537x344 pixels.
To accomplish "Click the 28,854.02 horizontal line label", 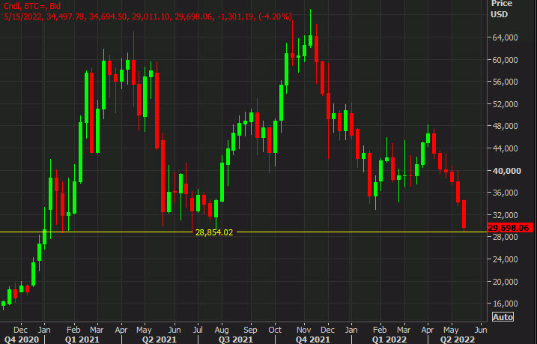I will pos(214,232).
